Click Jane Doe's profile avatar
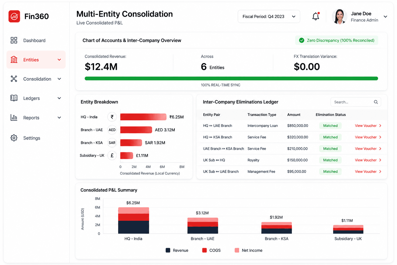The height and width of the screenshot is (265, 397). point(339,17)
